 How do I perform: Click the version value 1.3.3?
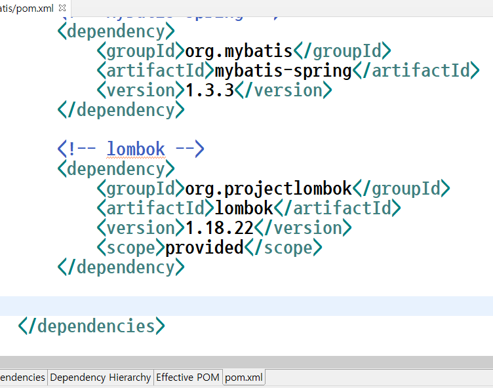click(209, 90)
